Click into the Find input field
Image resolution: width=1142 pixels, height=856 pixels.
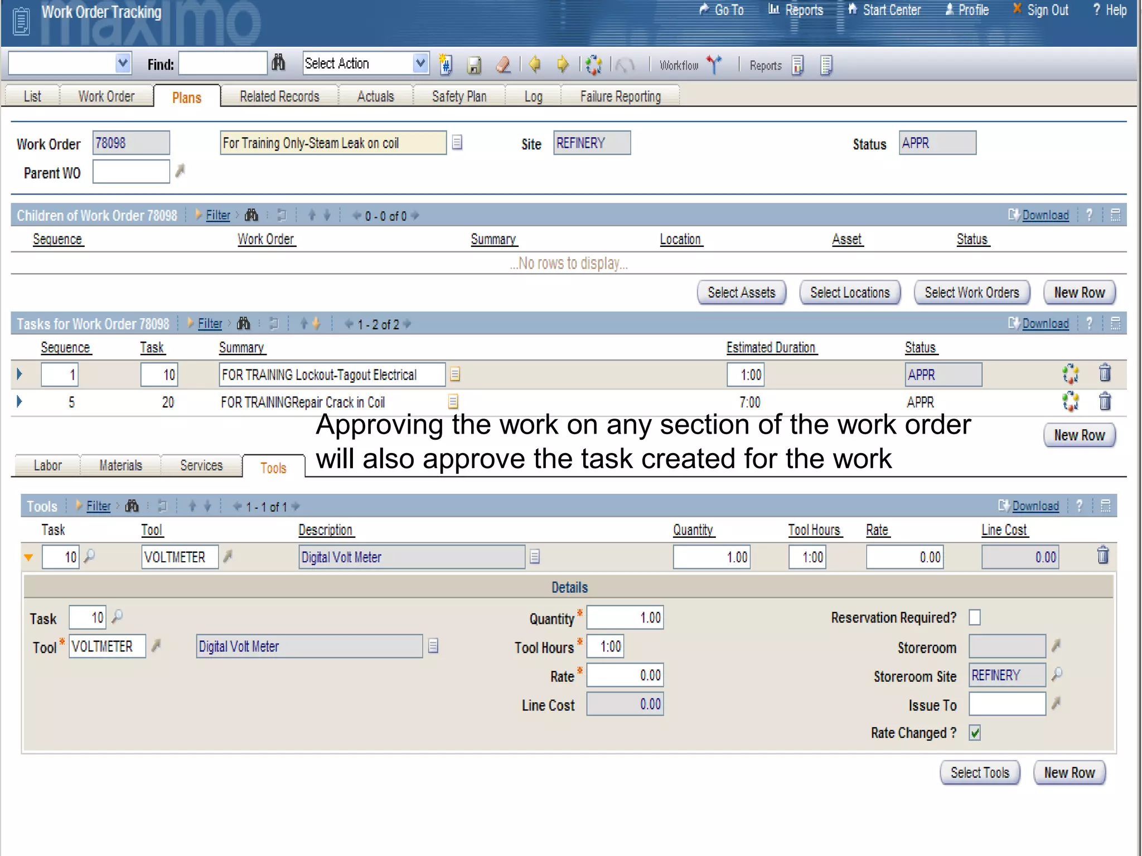pos(222,63)
